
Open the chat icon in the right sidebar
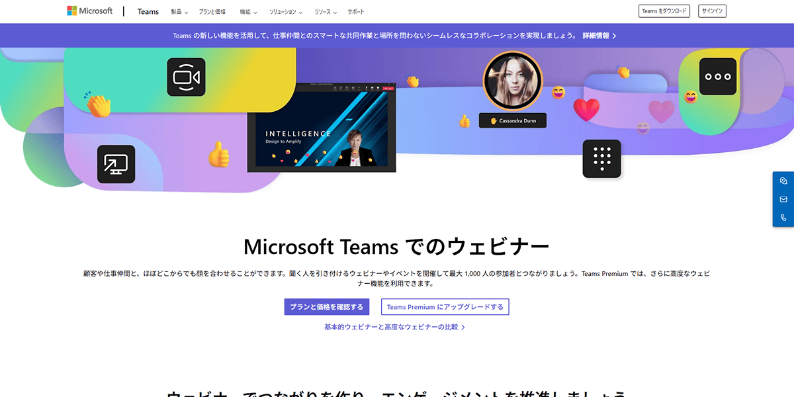coord(783,181)
